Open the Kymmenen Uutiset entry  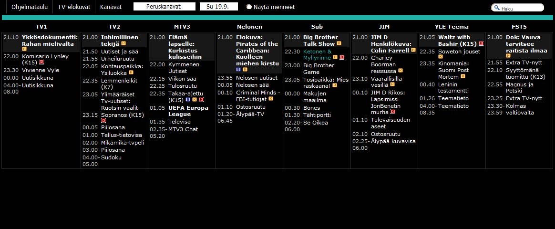184,68
